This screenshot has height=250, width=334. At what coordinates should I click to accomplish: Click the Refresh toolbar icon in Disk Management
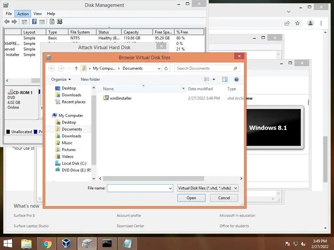coord(52,22)
